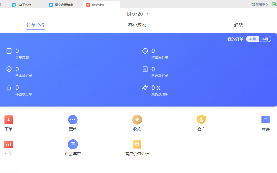277x173 pixels.
Task: Switch to the OA工作台 browser tab
Action: point(24,5)
